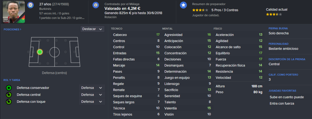
Task: Select the Defensa conservador role row
Action: [54, 88]
